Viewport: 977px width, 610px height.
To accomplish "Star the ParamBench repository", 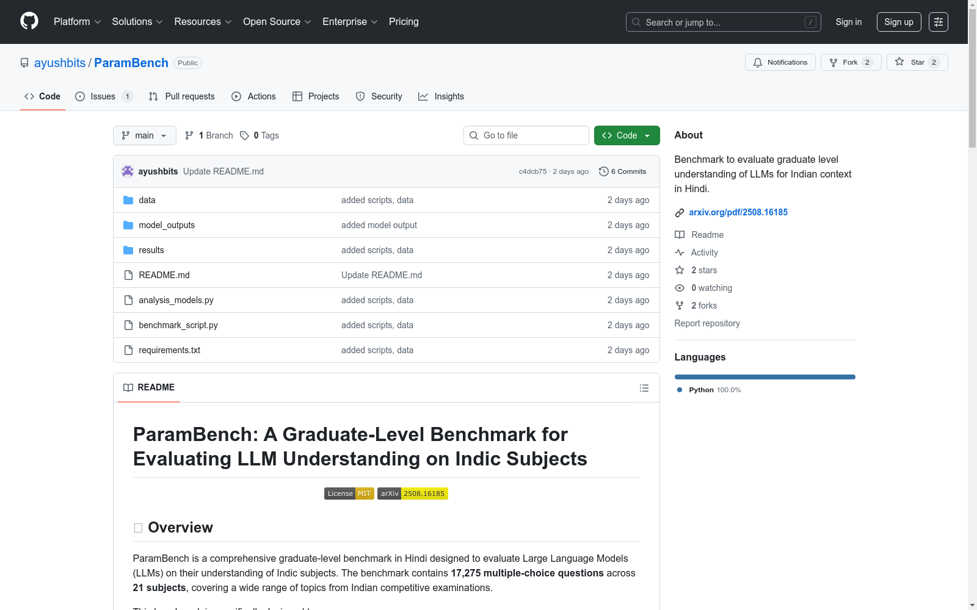I will pos(917,62).
